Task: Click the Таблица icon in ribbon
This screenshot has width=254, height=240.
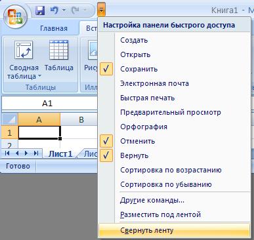Action: pyautogui.click(x=58, y=50)
